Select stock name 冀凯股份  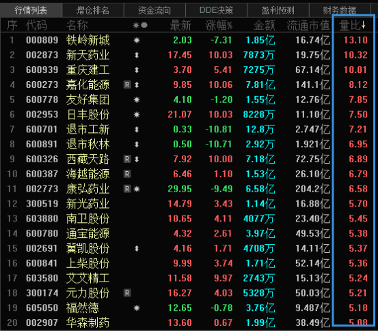[88, 248]
